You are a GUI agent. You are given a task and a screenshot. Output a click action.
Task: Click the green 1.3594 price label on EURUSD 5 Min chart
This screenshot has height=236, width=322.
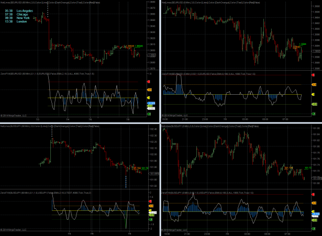point(303,44)
